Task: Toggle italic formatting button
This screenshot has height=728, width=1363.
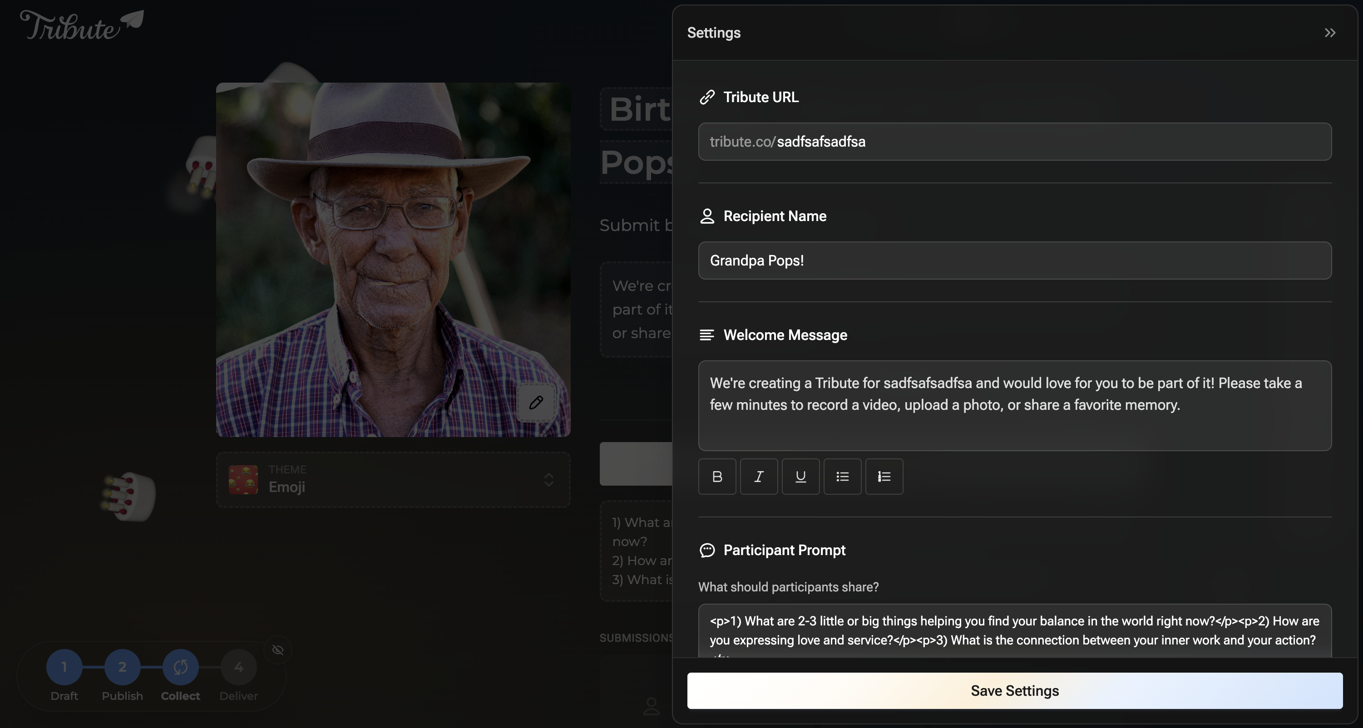Action: (759, 476)
